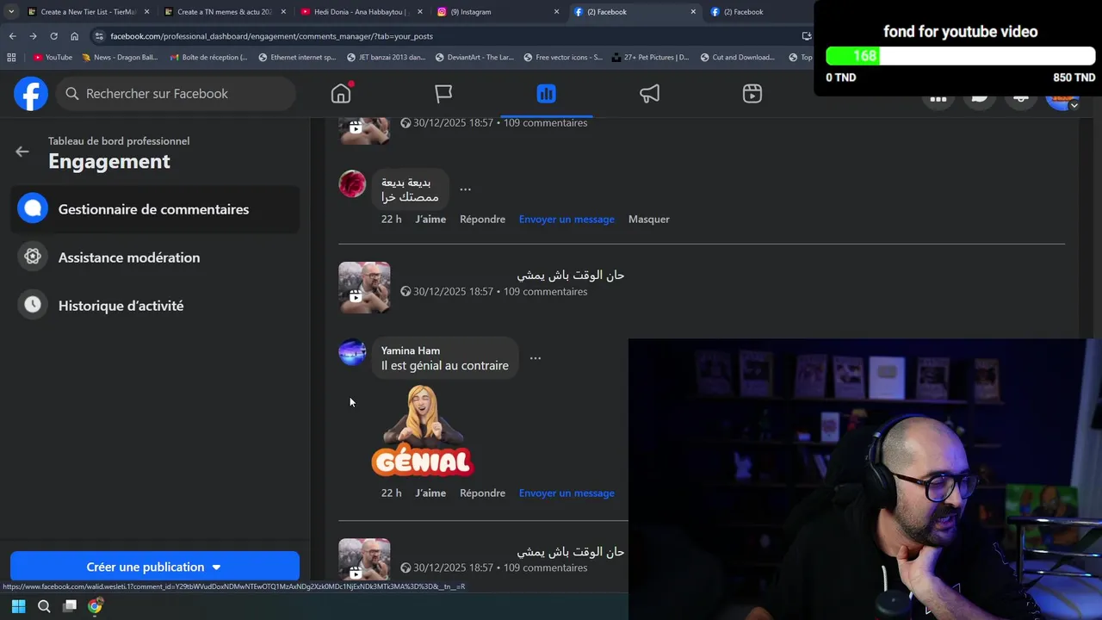Open the Ads megaphone icon
This screenshot has width=1102, height=620.
tap(649, 93)
